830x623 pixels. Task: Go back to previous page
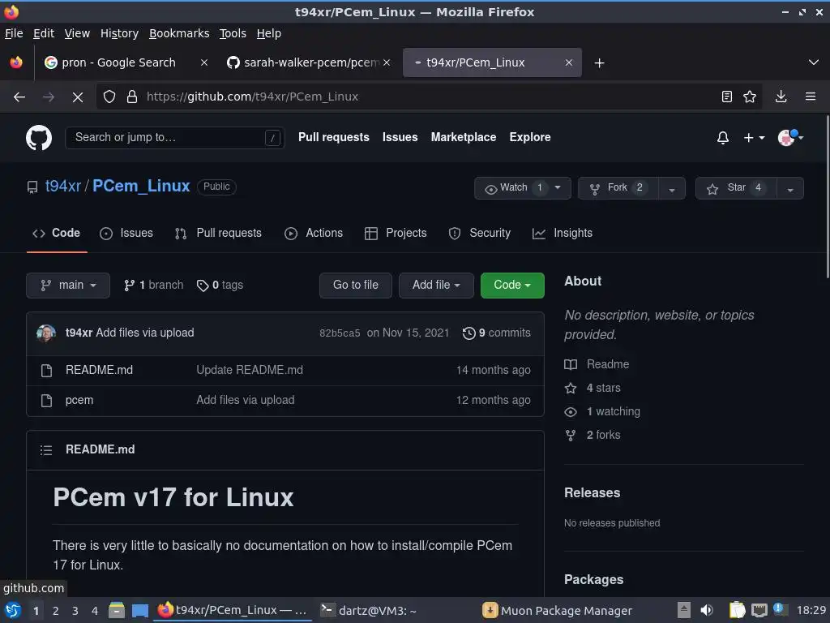pos(19,97)
